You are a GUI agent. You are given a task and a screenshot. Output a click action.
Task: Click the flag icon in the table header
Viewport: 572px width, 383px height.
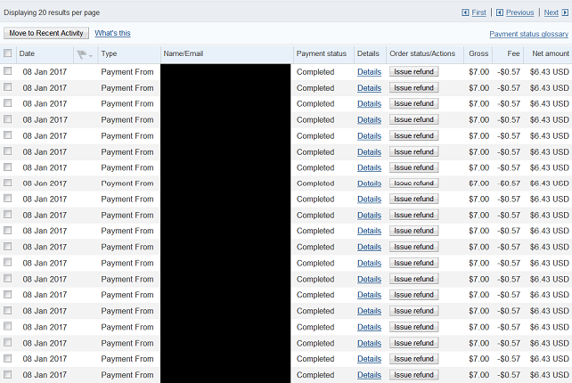coord(82,54)
